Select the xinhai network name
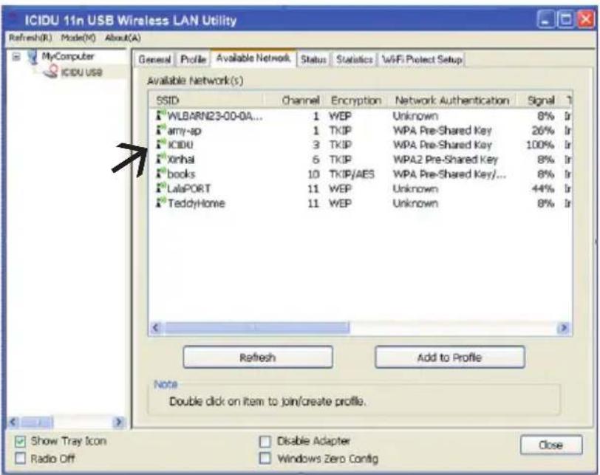The width and height of the screenshot is (600, 475). [181, 159]
